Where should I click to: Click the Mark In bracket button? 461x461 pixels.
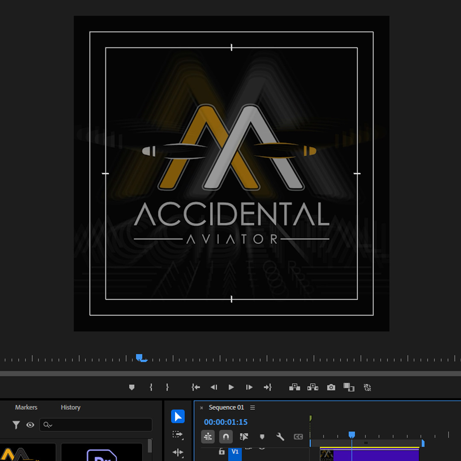pos(151,387)
